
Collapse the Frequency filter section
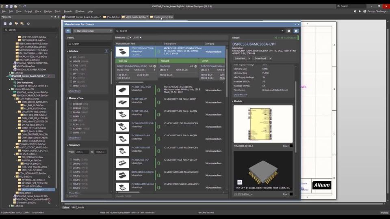[x=68, y=145]
